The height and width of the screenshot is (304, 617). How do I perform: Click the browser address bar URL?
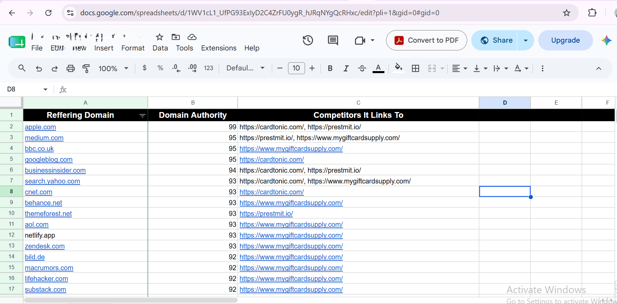(260, 13)
